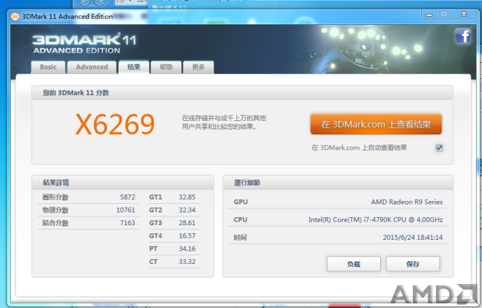This screenshot has height=308, width=482.
Task: Click the AMD Radeon R9 Series text
Action: (407, 202)
